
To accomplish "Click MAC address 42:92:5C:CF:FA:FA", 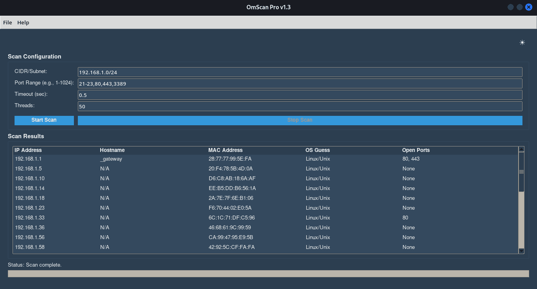I will point(232,247).
